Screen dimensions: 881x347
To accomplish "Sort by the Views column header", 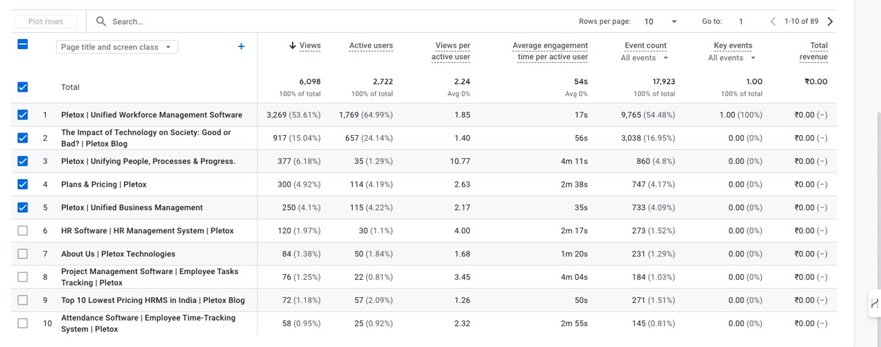I will 310,45.
